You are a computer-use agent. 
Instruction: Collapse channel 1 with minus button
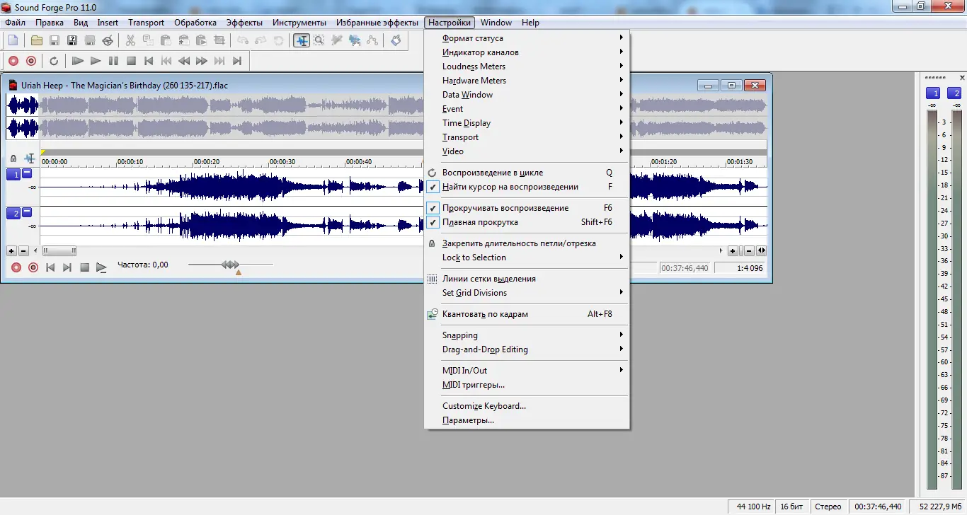[27, 173]
